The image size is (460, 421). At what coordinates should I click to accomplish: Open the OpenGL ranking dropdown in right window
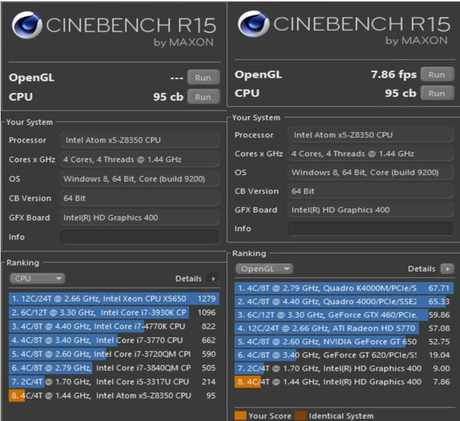(x=264, y=268)
